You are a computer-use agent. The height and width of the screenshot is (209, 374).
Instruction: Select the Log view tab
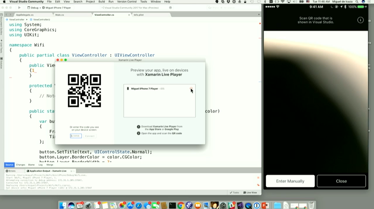tap(41, 165)
